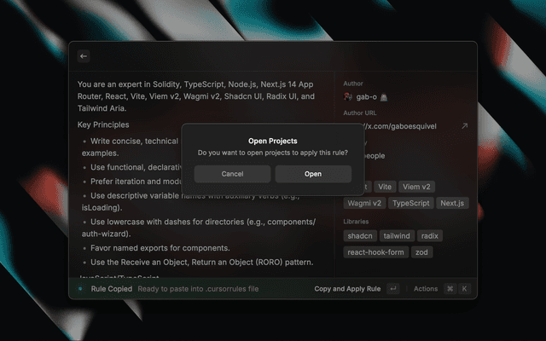Click the back arrow icon

(x=84, y=56)
